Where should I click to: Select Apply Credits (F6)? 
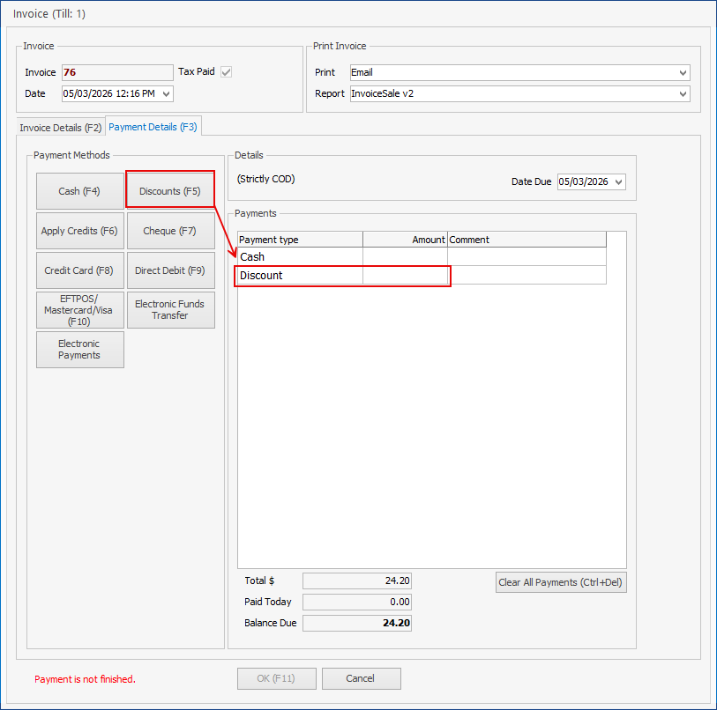tap(79, 231)
